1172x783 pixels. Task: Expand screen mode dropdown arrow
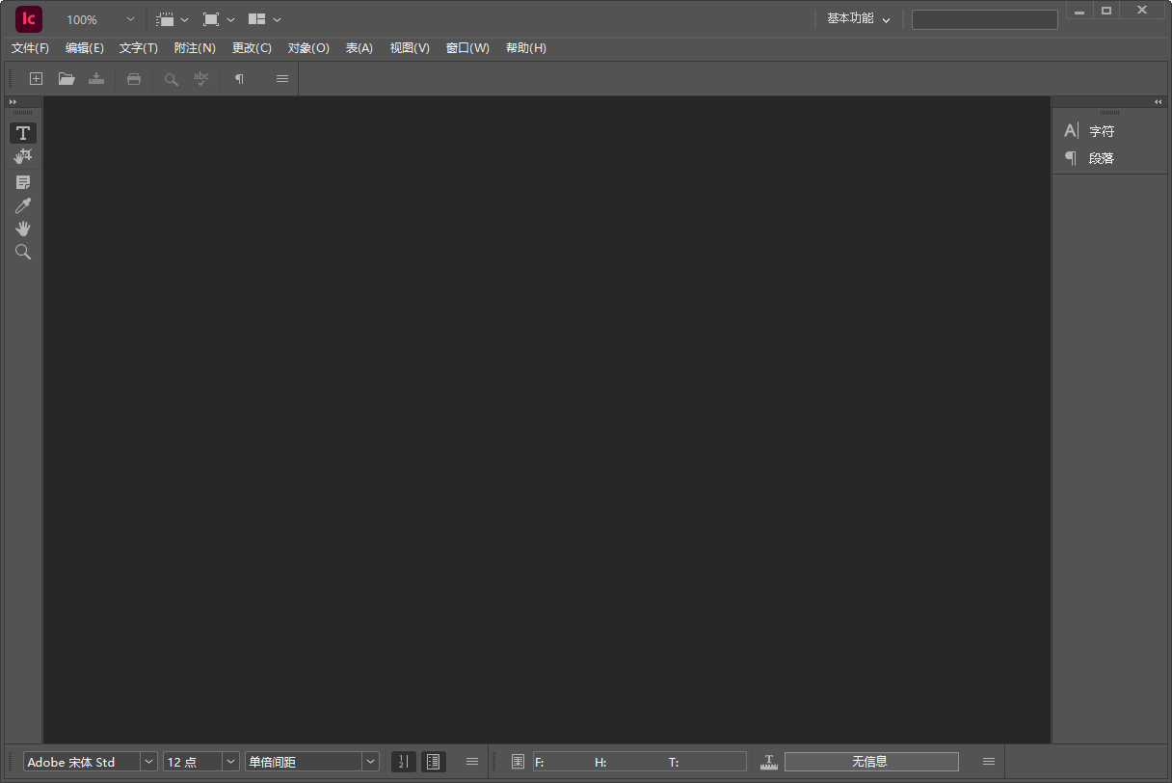(230, 19)
